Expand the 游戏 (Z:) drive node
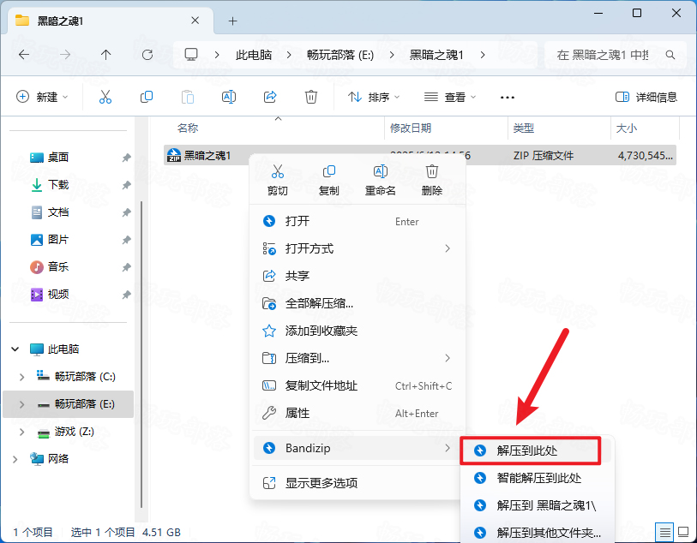Screen dimensions: 697x543 click(x=21, y=432)
